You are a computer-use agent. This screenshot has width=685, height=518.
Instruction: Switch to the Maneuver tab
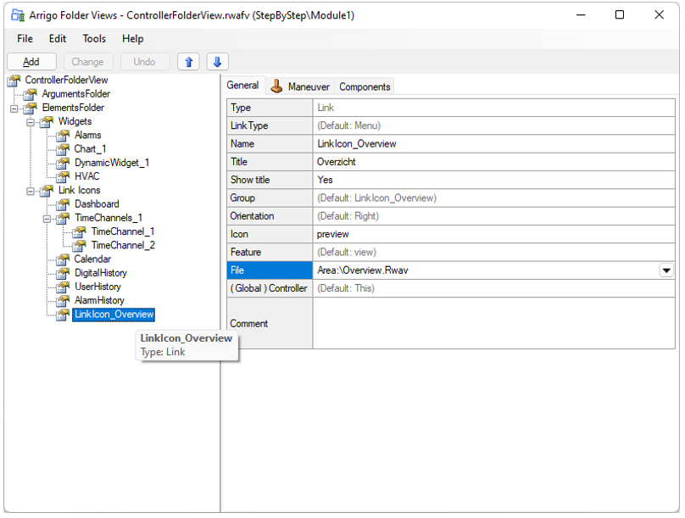click(301, 86)
